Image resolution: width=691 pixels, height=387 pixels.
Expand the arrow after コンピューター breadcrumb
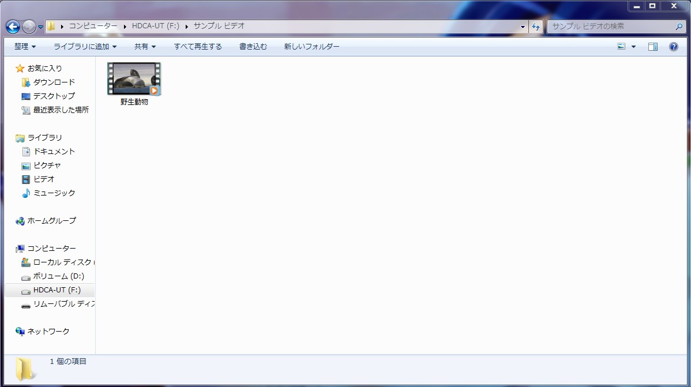click(125, 27)
